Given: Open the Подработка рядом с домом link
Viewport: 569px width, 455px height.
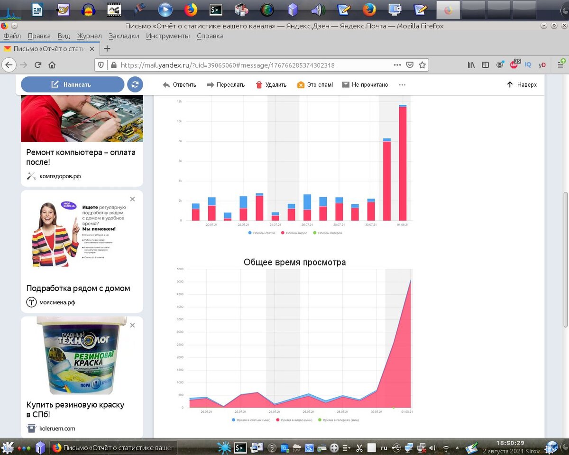Looking at the screenshot, I should (78, 288).
